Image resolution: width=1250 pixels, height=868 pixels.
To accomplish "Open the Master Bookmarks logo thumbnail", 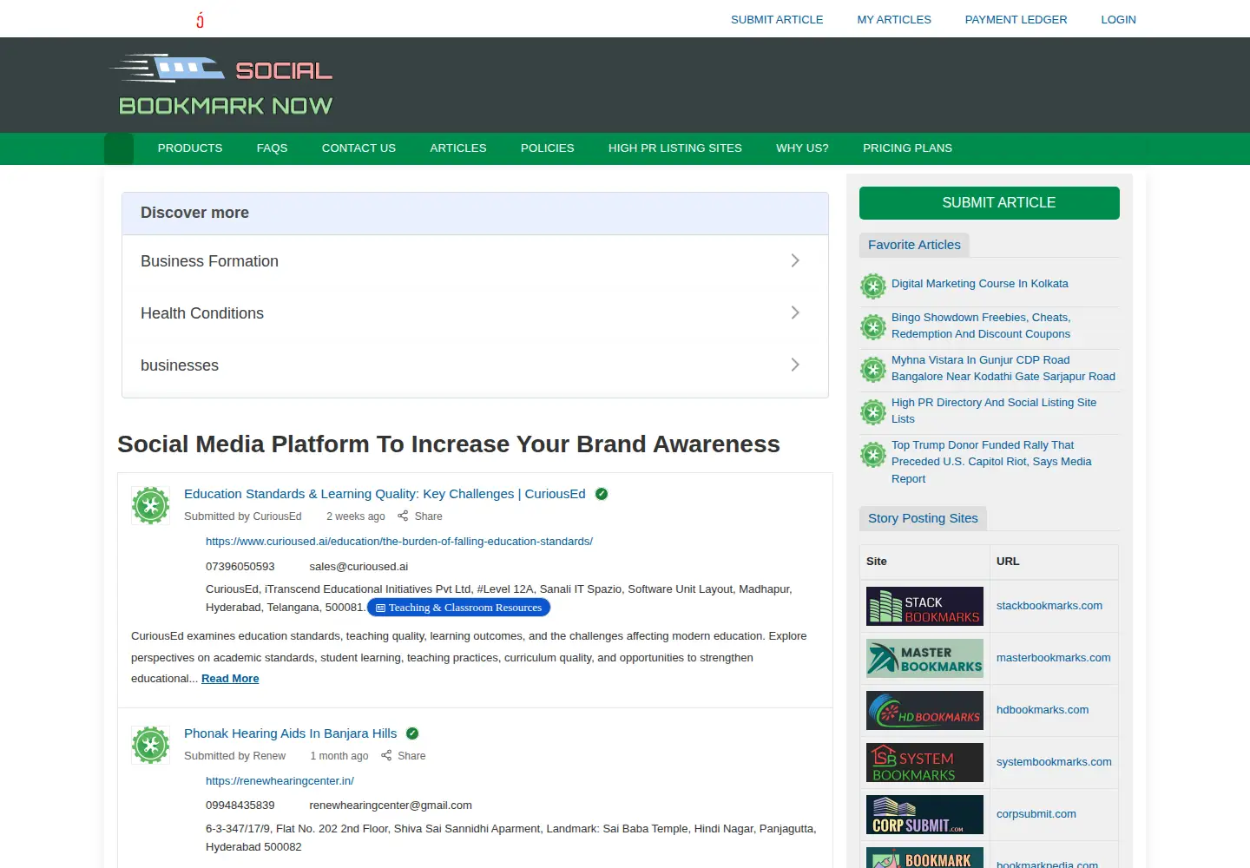I will coord(924,658).
